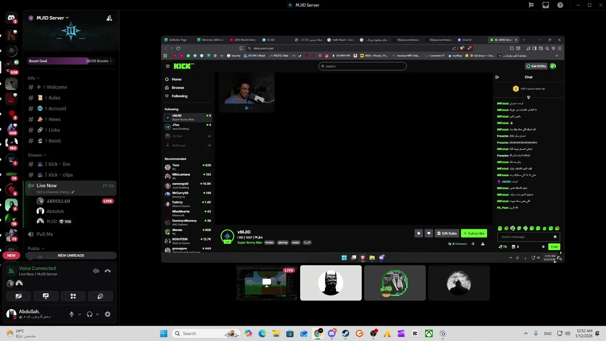Open Kick hamburger menu icon
The width and height of the screenshot is (606, 341).
click(x=168, y=66)
